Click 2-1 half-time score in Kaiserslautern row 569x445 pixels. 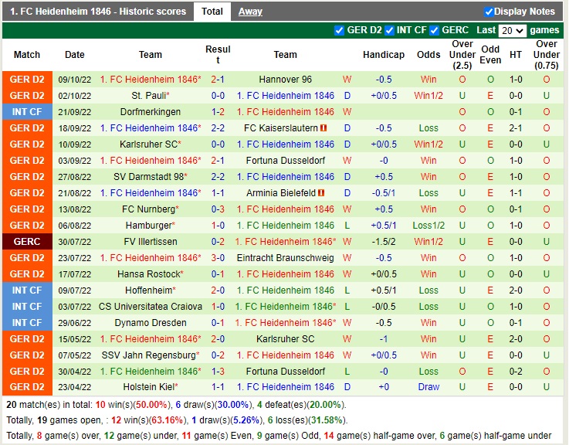pyautogui.click(x=515, y=128)
